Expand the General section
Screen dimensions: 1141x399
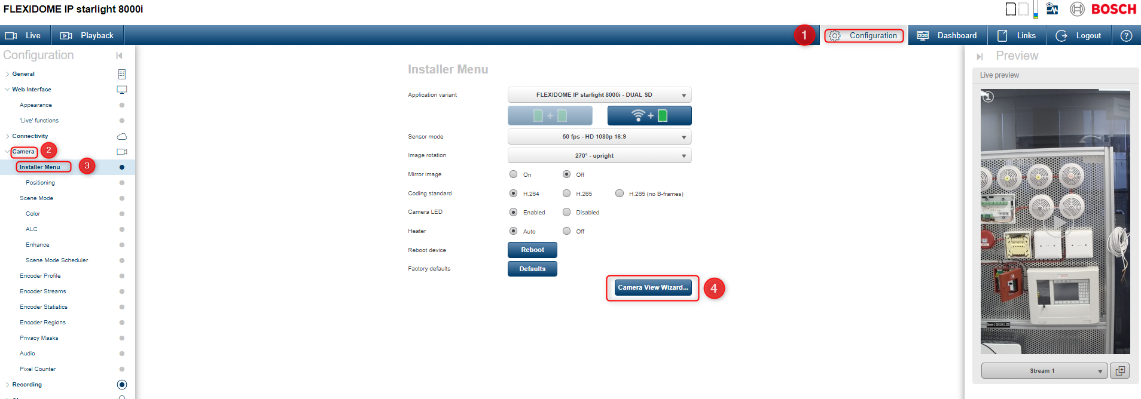pos(7,74)
